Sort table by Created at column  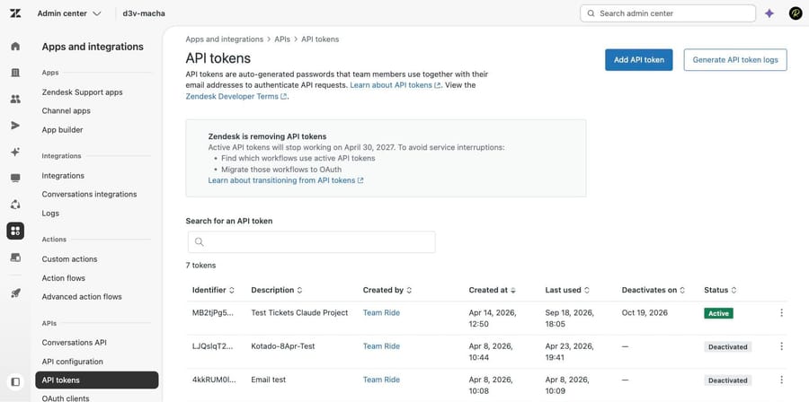[x=493, y=291]
